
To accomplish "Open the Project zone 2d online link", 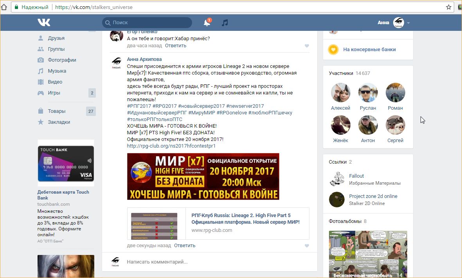I will (x=373, y=196).
